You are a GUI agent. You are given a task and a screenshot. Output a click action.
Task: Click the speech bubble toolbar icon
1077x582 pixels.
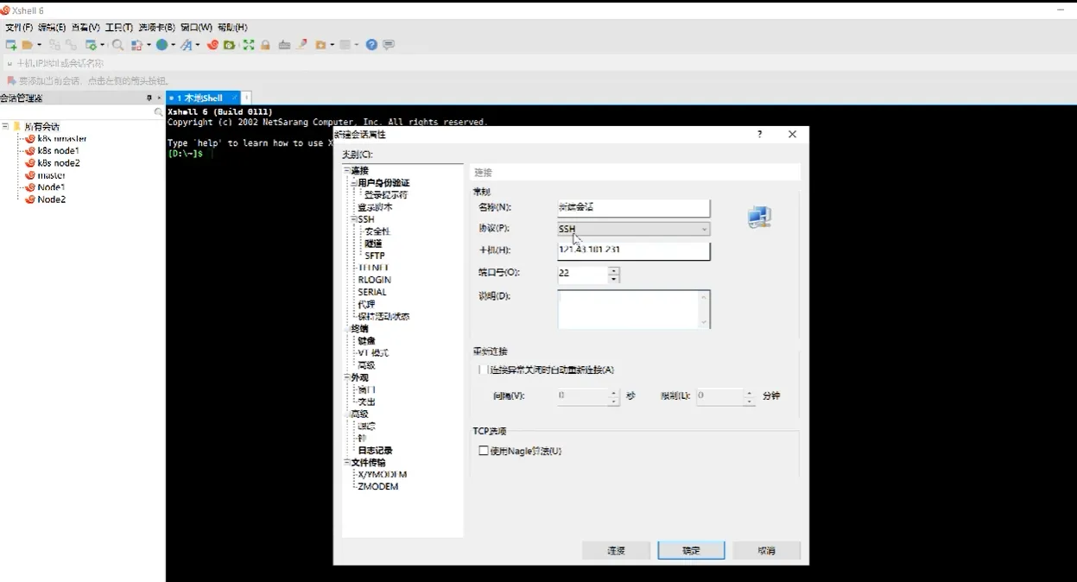[x=389, y=45]
